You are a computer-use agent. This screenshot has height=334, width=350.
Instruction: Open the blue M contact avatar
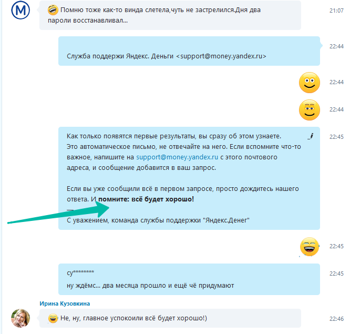point(20,11)
